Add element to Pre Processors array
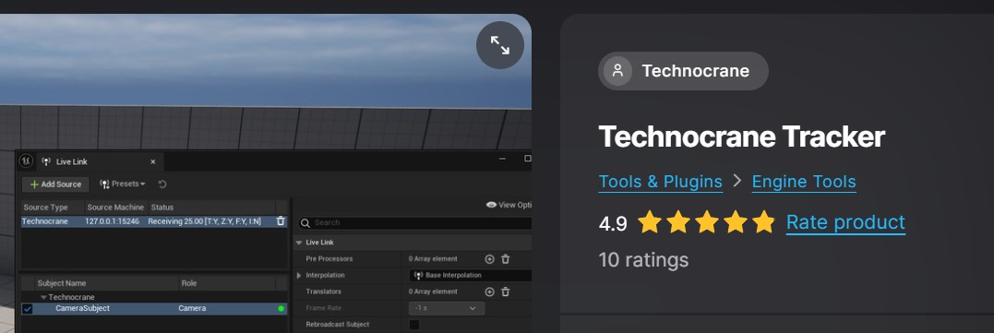The image size is (994, 333). [x=489, y=259]
